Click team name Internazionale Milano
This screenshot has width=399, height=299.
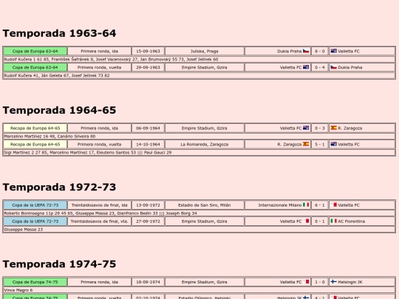pos(280,205)
